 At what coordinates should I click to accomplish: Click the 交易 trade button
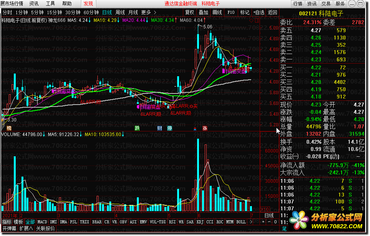pos(326,3)
